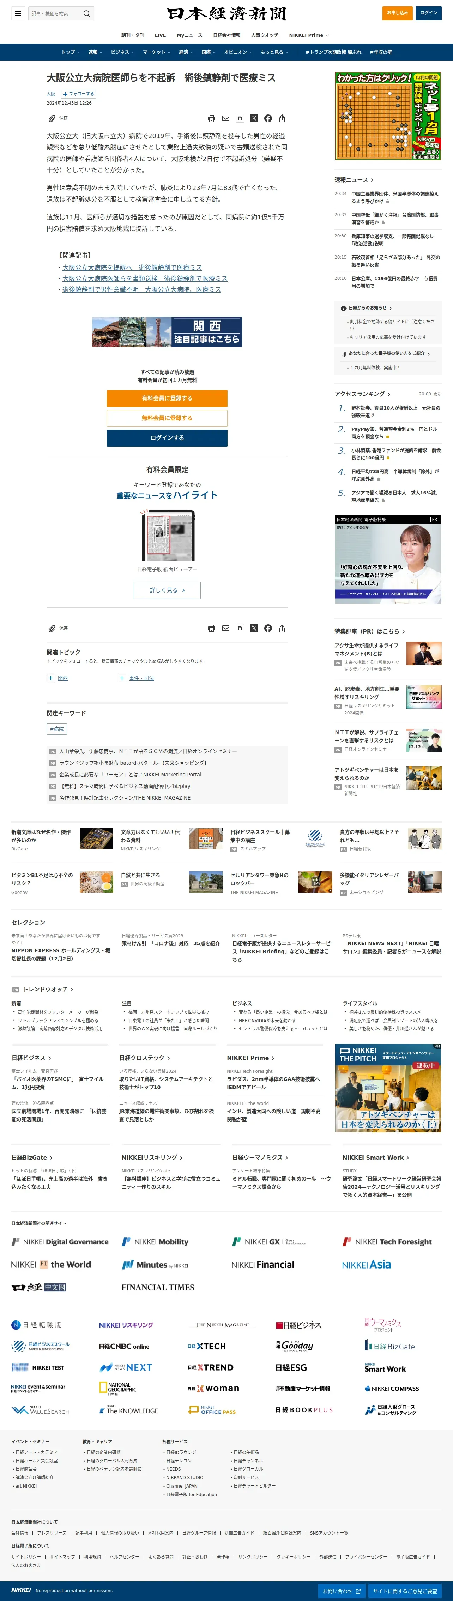Screen dimensions: 453x1601
Task: Open the Go board ネット碁 advertisement
Action: click(x=388, y=116)
